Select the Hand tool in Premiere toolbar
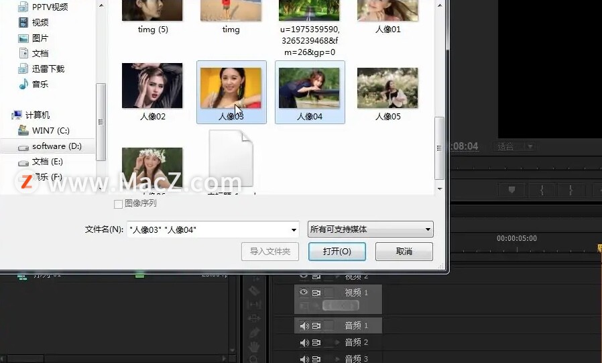Viewport: 602px width, 363px height. point(254,346)
